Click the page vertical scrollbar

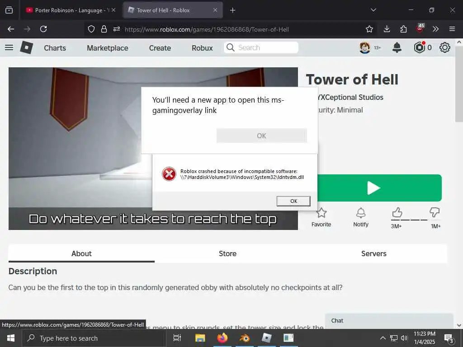(459, 84)
